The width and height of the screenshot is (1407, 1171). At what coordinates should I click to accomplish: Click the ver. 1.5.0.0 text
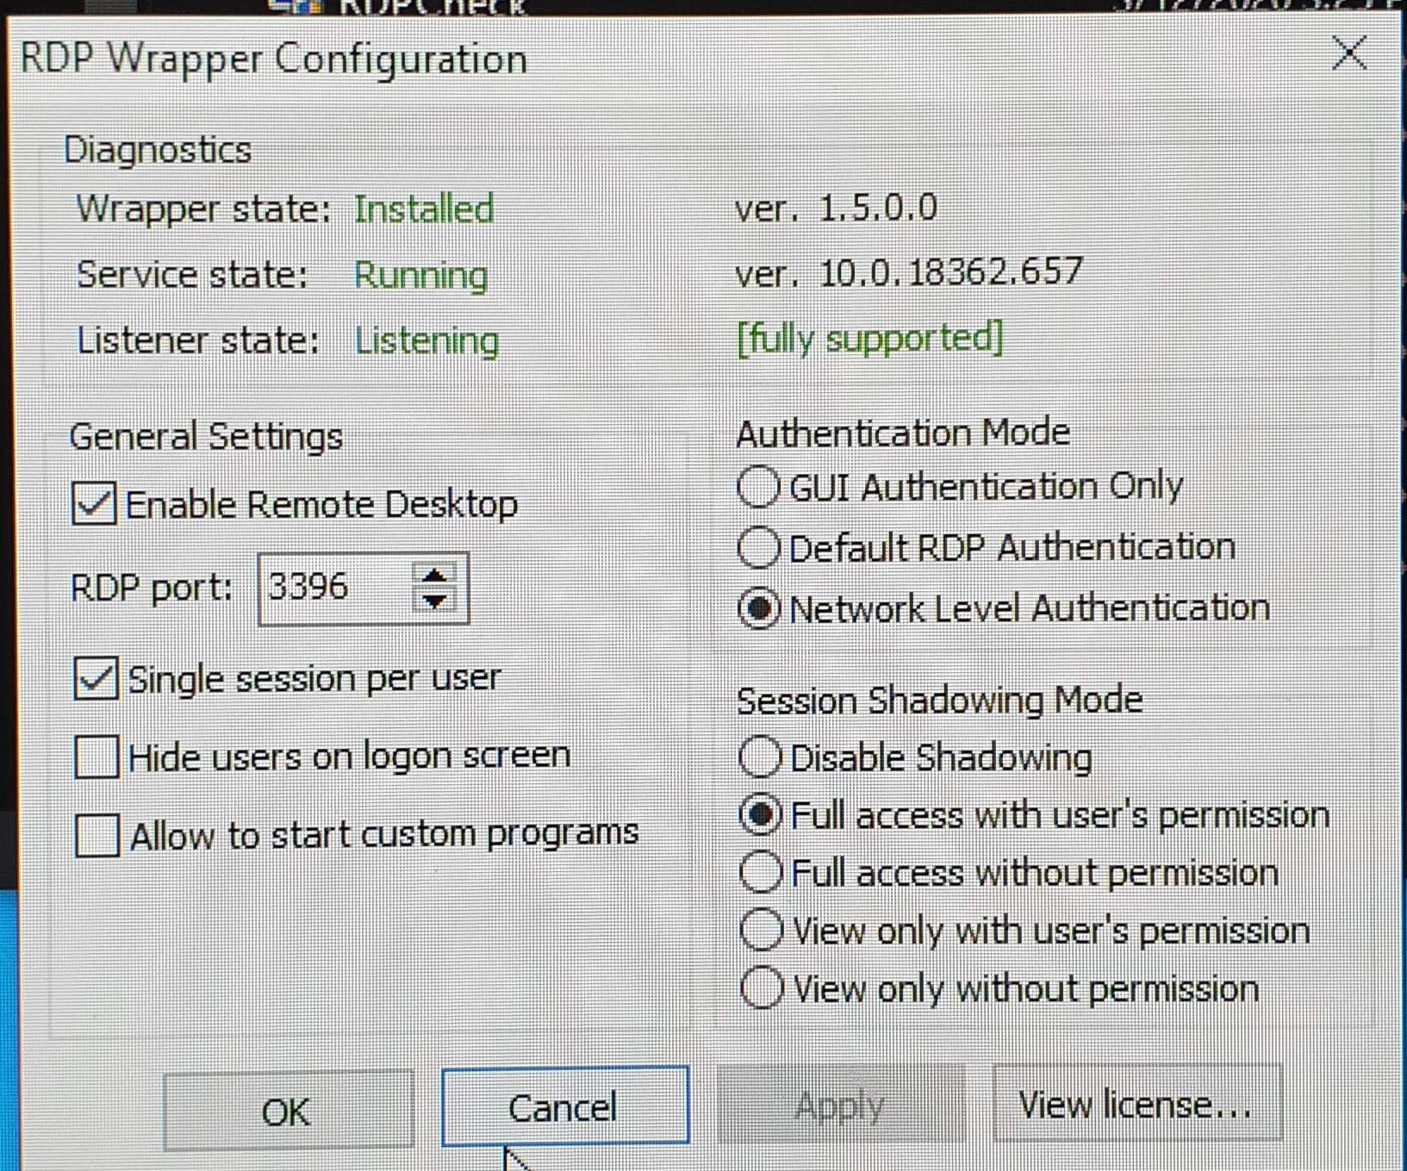pos(835,208)
